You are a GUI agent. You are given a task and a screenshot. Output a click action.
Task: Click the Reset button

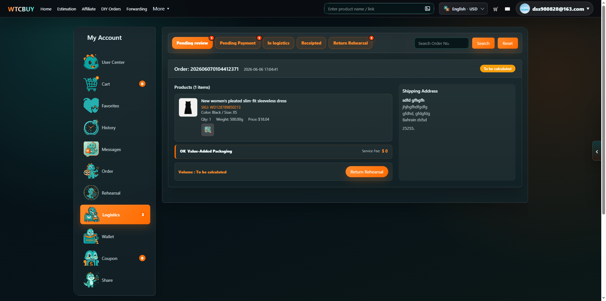pos(508,43)
